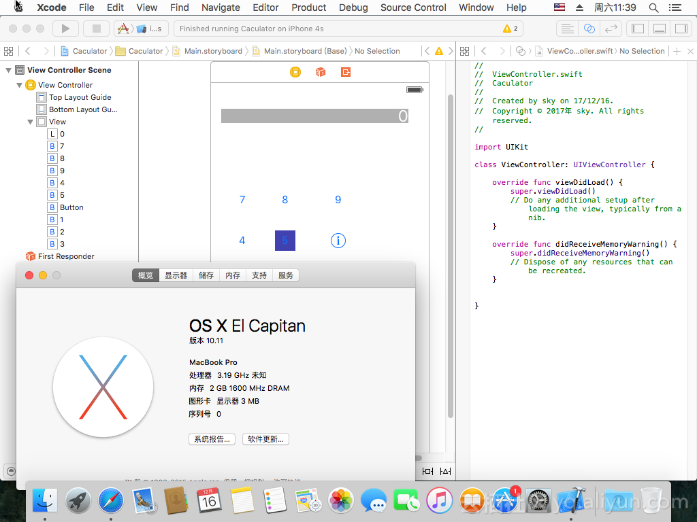Collapse the View node in outline
The height and width of the screenshot is (522, 697).
30,122
